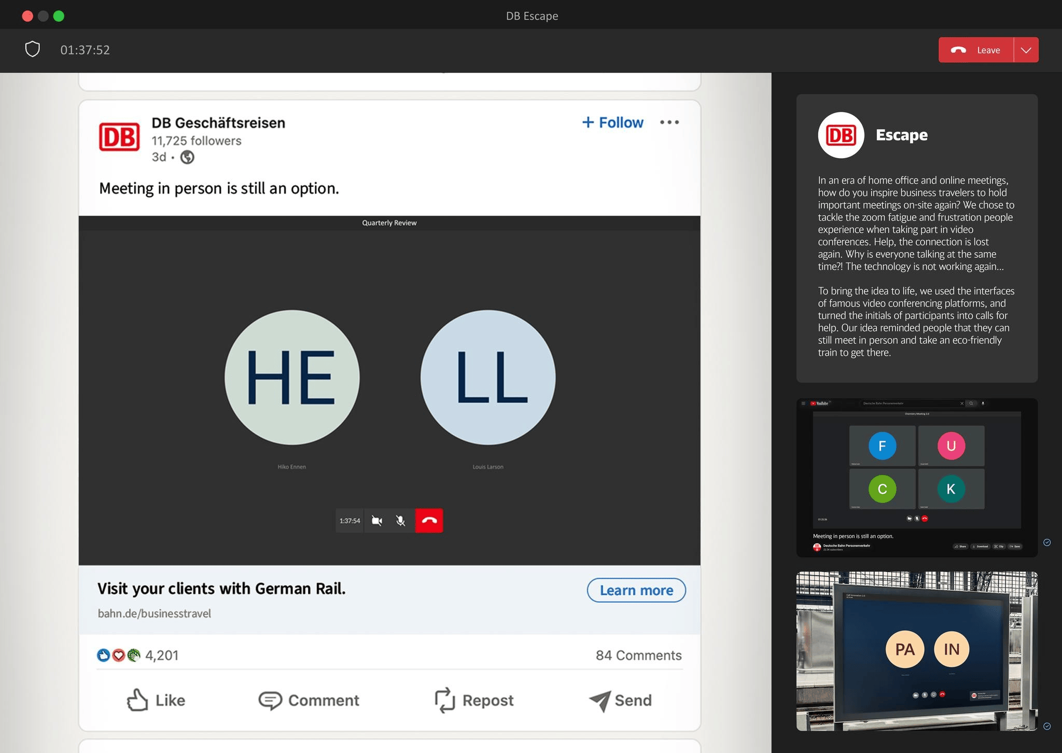Hang up with the red phone button
The width and height of the screenshot is (1062, 753).
click(x=429, y=521)
